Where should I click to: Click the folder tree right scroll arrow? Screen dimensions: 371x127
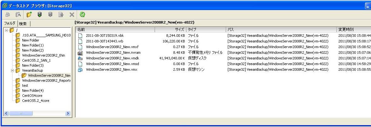click(x=68, y=113)
